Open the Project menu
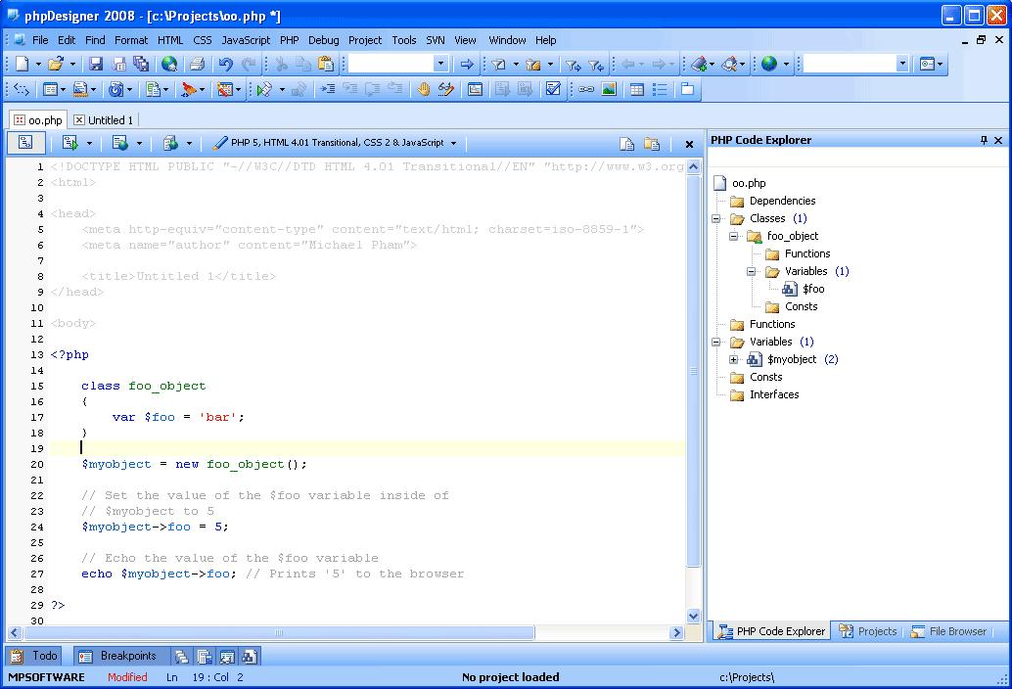 [365, 40]
